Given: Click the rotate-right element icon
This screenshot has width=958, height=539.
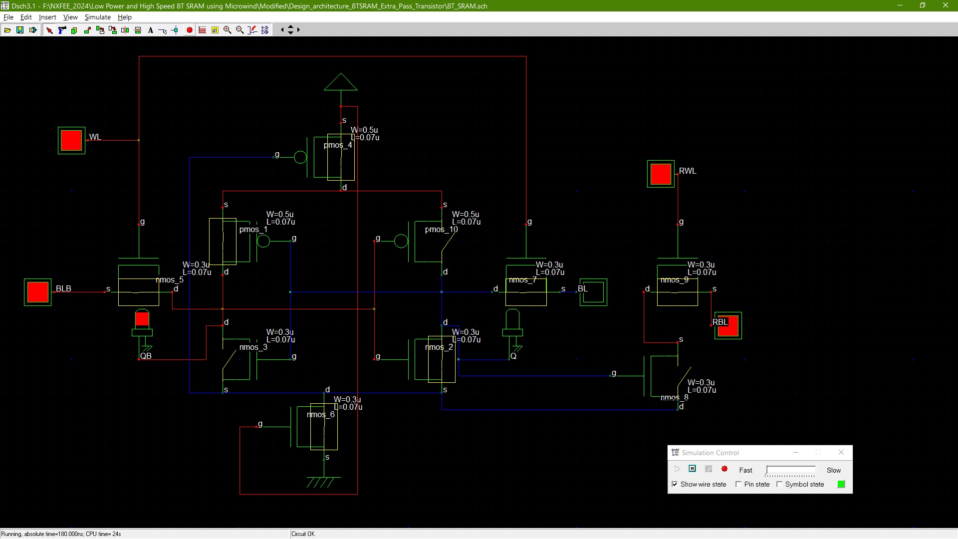Looking at the screenshot, I should click(113, 30).
